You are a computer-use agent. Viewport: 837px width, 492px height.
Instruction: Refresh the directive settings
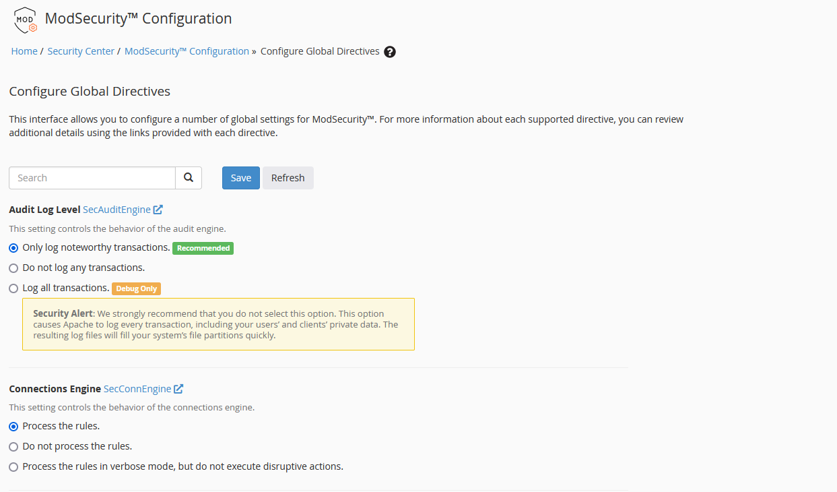coord(288,177)
